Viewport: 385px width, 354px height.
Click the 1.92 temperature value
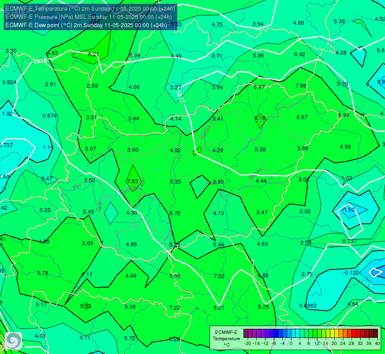(7, 114)
